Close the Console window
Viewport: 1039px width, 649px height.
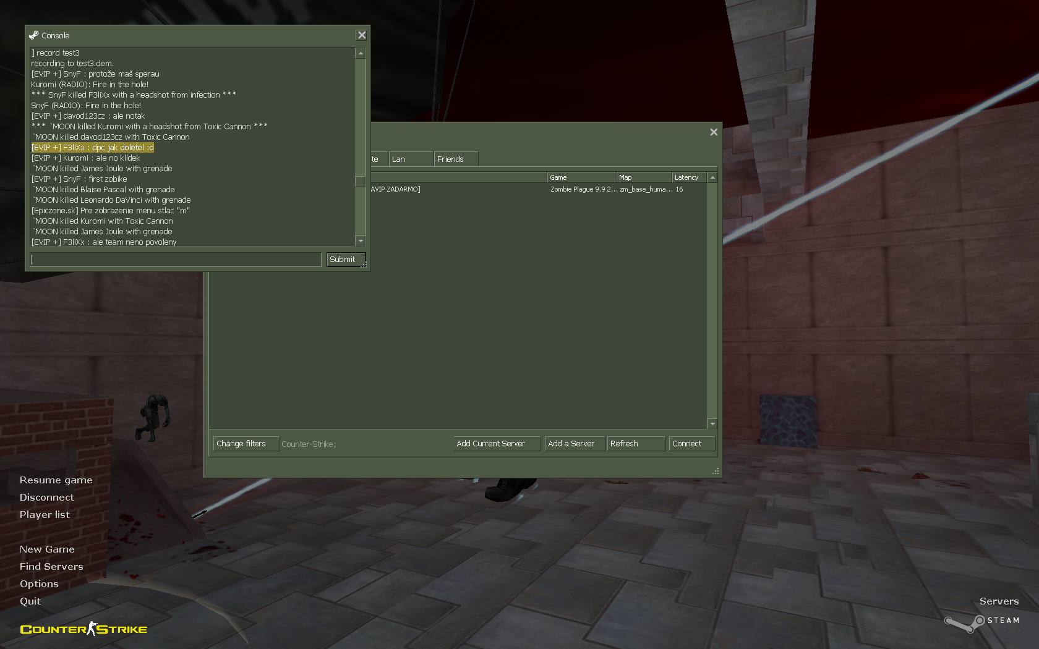362,35
